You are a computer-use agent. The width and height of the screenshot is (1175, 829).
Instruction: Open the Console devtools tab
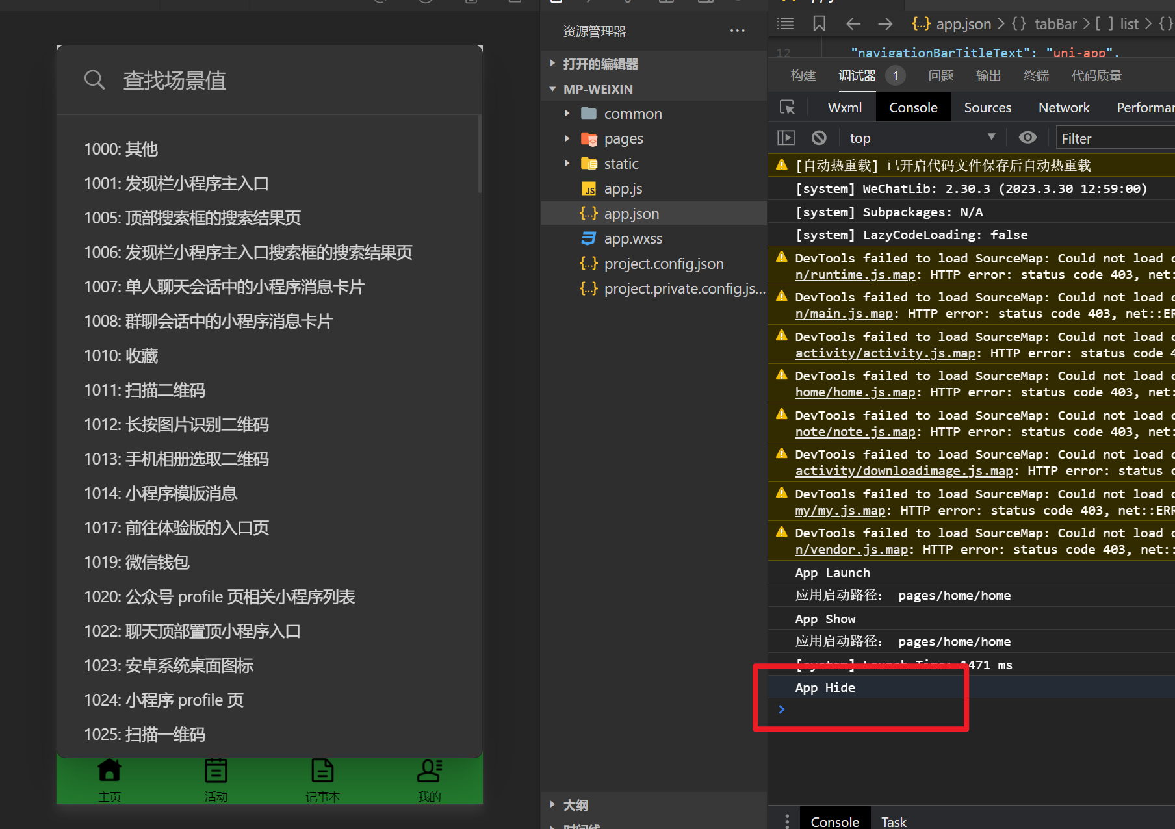[x=913, y=107]
